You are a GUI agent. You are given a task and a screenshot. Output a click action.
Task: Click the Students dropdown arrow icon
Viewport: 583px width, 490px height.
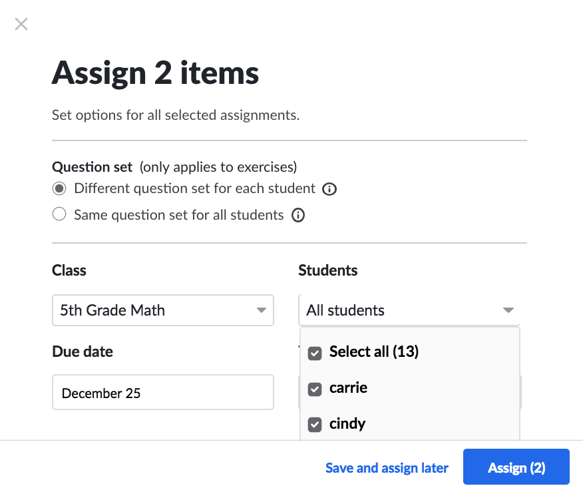tap(508, 310)
